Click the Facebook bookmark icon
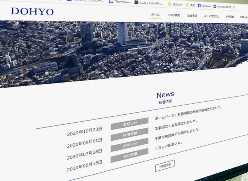The width and height of the screenshot is (248, 181). pyautogui.click(x=199, y=6)
